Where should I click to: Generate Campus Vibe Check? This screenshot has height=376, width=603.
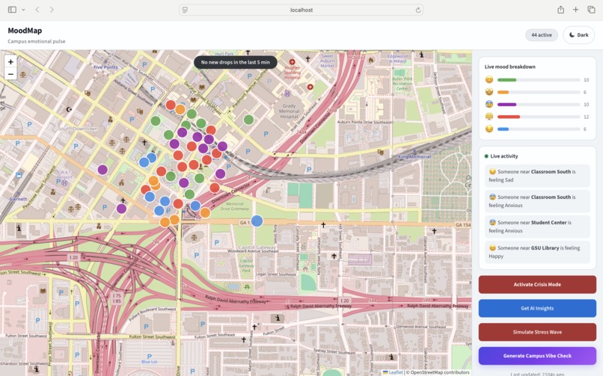537,356
